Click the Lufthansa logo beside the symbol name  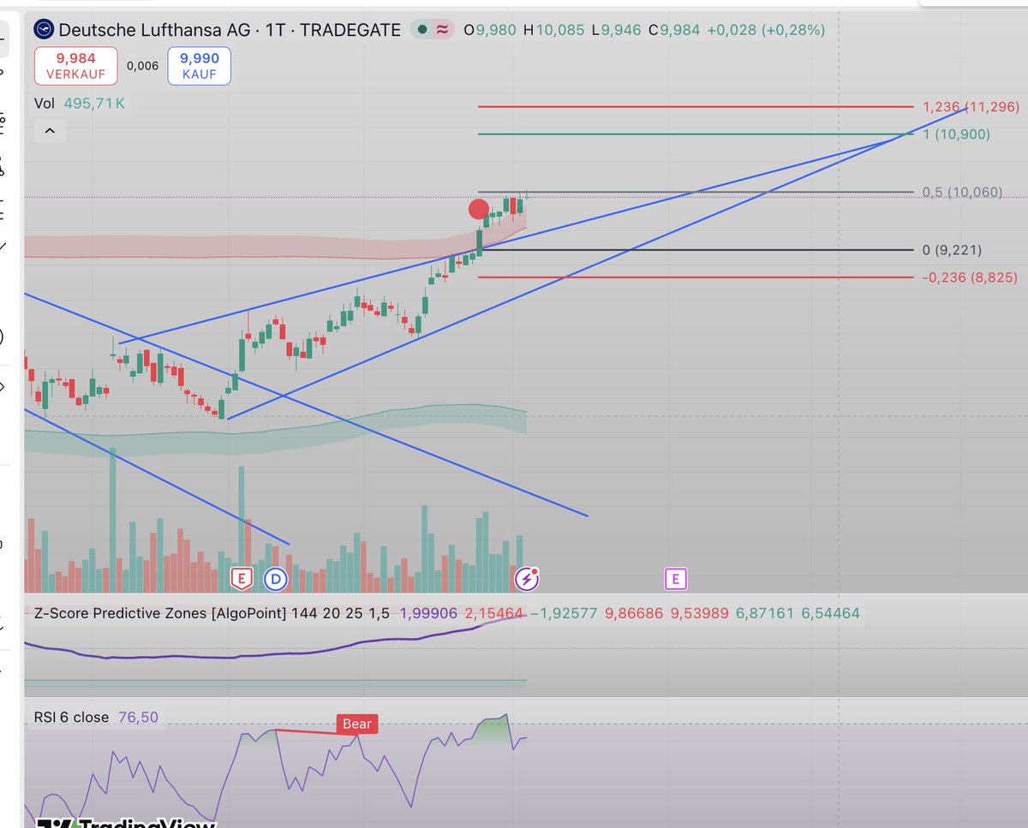click(44, 30)
